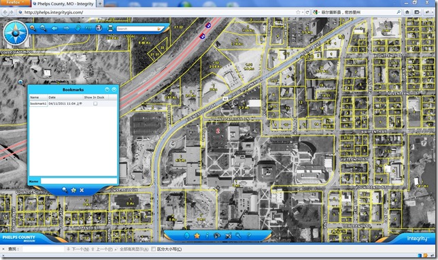Select the zoom out magnifier tool
This screenshot has width=438, height=260.
(x=44, y=28)
